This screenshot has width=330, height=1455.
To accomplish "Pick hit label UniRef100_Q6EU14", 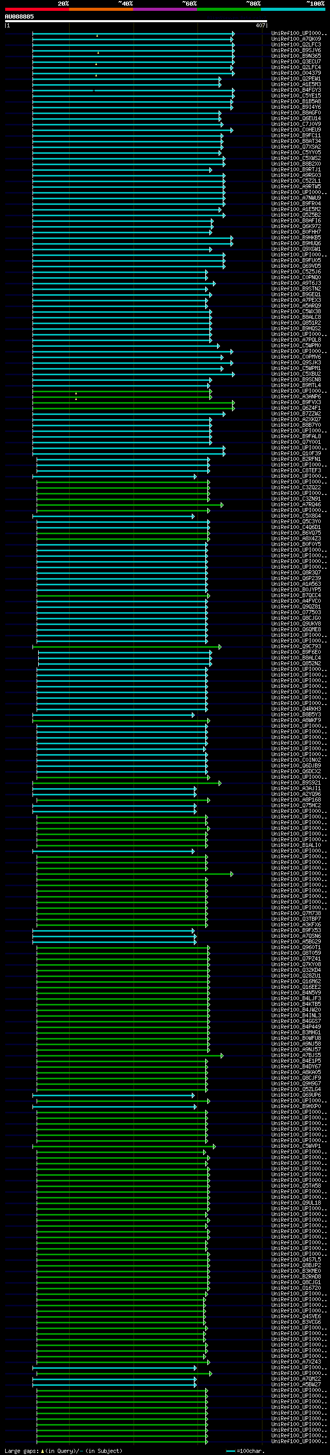I will tap(296, 119).
